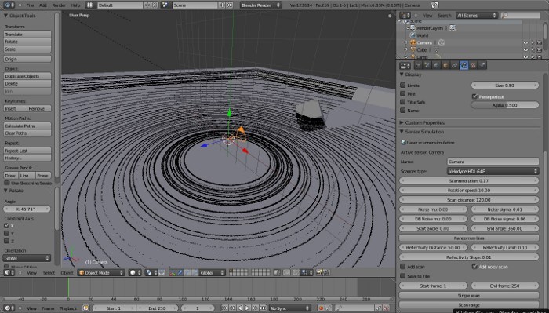Click the OpenGL render image icon

(319, 272)
